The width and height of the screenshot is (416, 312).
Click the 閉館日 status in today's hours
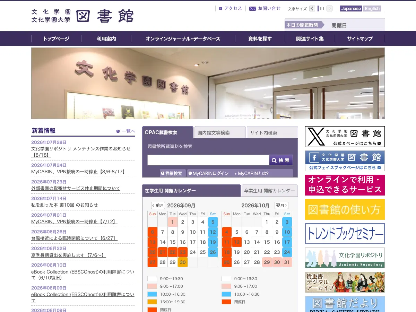339,25
